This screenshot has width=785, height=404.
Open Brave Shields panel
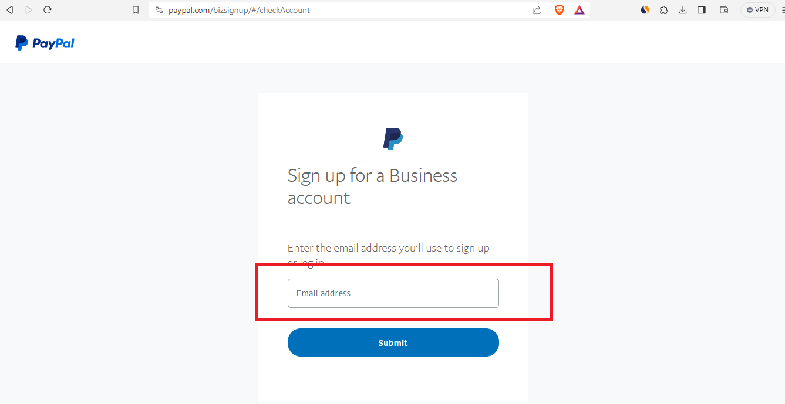pyautogui.click(x=559, y=9)
